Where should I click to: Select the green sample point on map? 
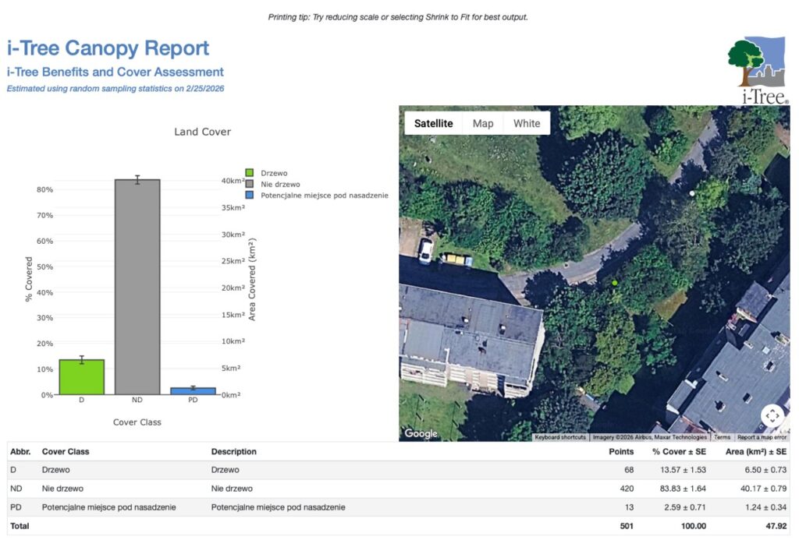[615, 283]
